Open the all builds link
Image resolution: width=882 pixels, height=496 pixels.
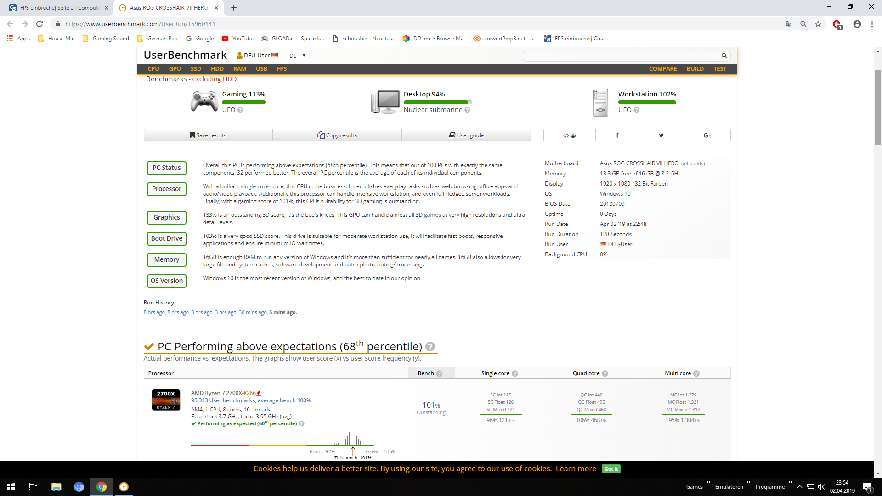tap(693, 163)
